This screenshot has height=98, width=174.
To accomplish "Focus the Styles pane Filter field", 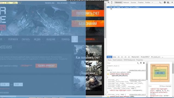I will coord(122,63).
